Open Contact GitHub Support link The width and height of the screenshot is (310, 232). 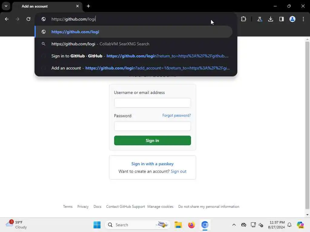pyautogui.click(x=125, y=207)
